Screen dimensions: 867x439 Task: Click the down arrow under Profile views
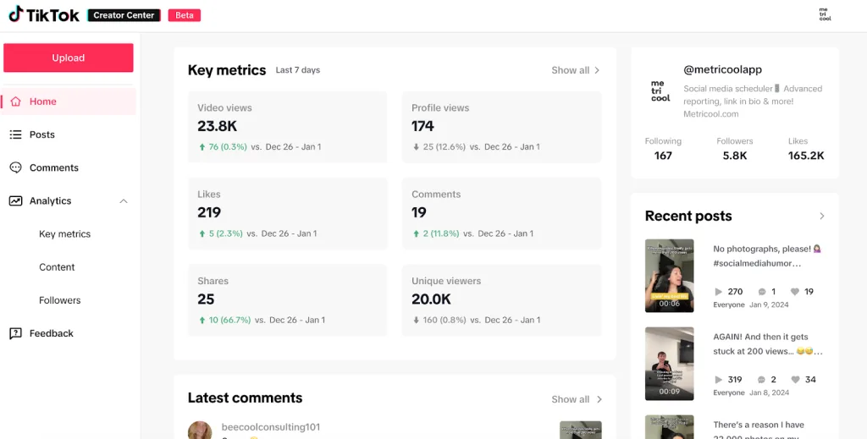coord(416,147)
